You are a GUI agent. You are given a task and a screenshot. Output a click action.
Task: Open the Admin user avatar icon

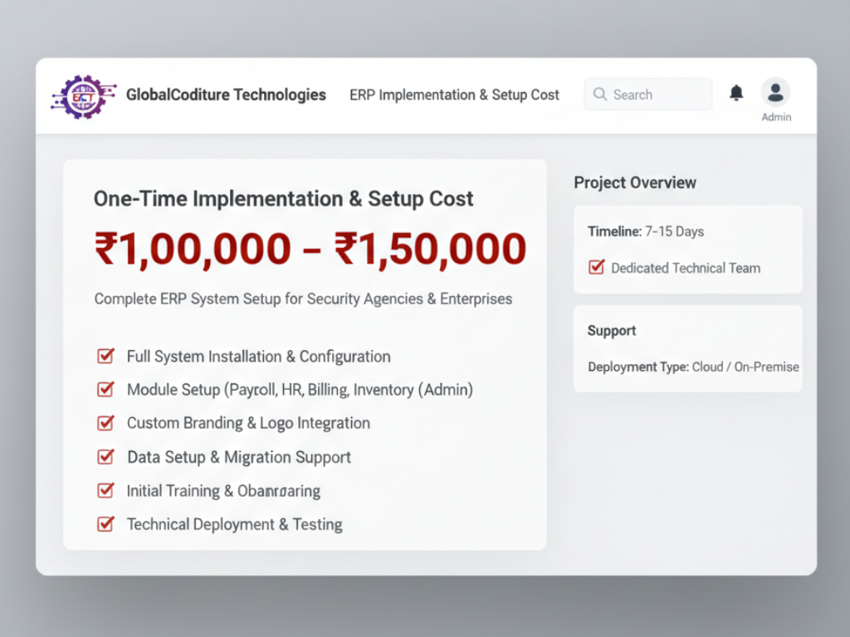(x=775, y=92)
